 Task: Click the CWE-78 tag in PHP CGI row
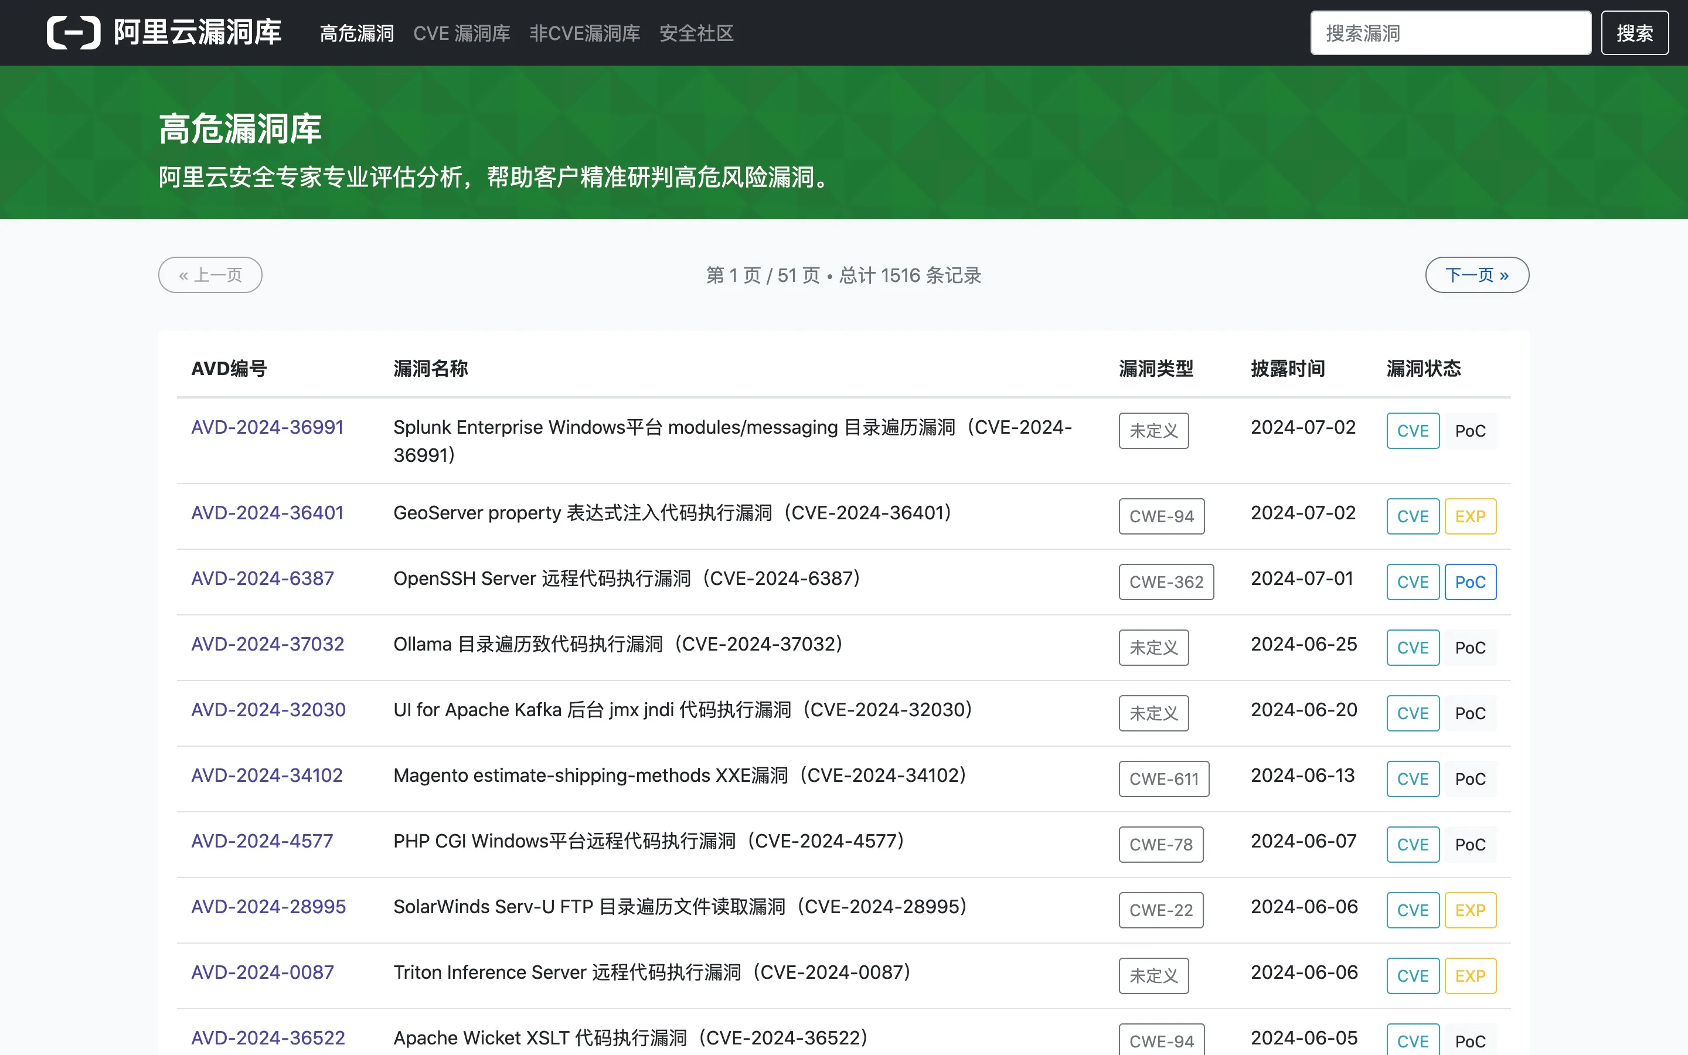1160,844
